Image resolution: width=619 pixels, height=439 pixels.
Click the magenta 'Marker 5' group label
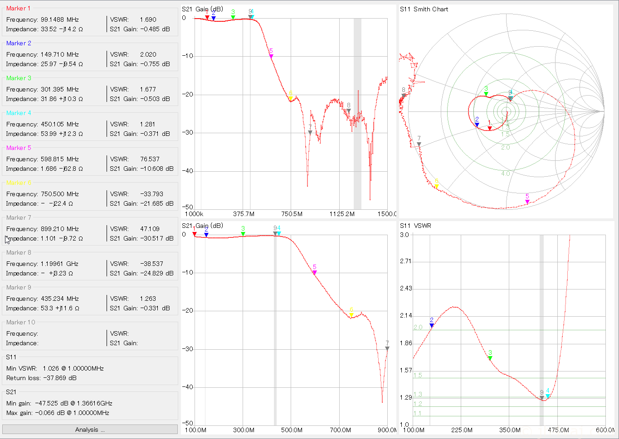pyautogui.click(x=19, y=148)
